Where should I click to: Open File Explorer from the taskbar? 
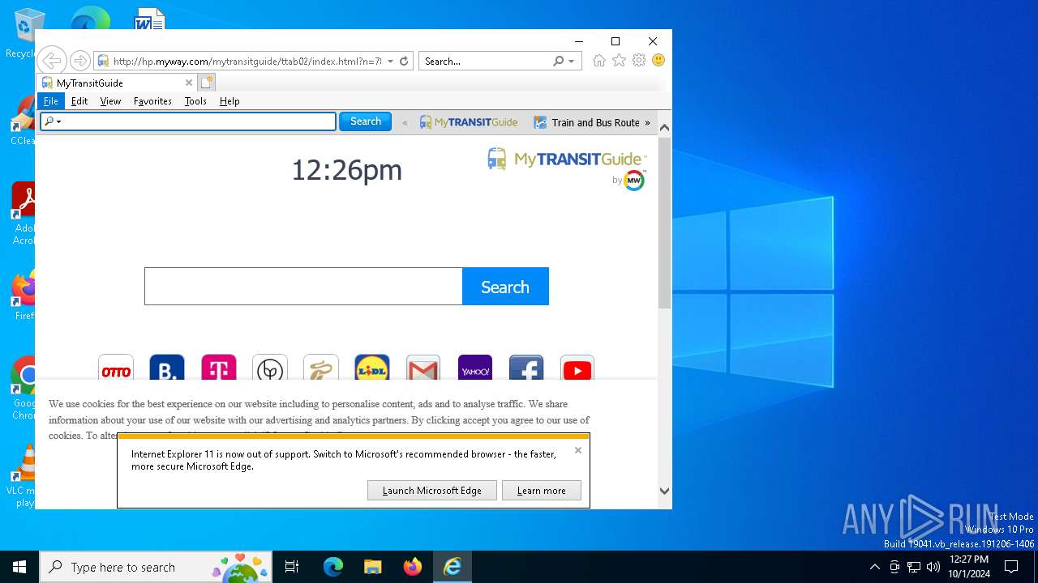pos(372,567)
